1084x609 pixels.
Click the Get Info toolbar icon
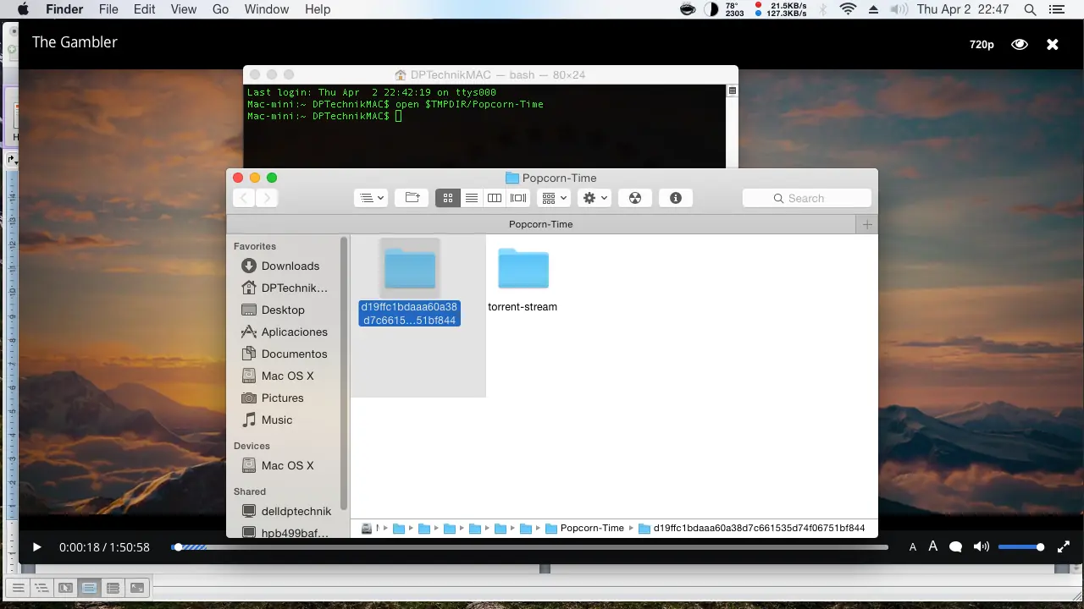[676, 198]
